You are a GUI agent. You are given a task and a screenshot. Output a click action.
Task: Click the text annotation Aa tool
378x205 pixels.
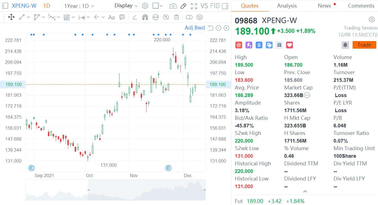click(x=112, y=17)
